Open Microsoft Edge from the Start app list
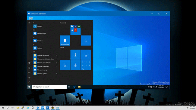This screenshot has width=196, height=110. 40,33
